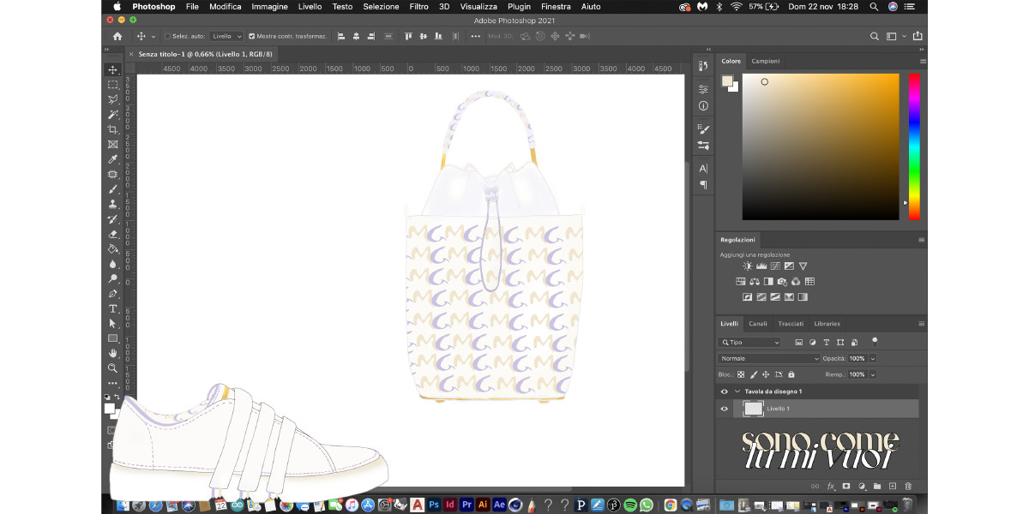Uncheck Mostra contr. trasformaz. checkbox
Image resolution: width=1029 pixels, height=514 pixels.
(251, 37)
